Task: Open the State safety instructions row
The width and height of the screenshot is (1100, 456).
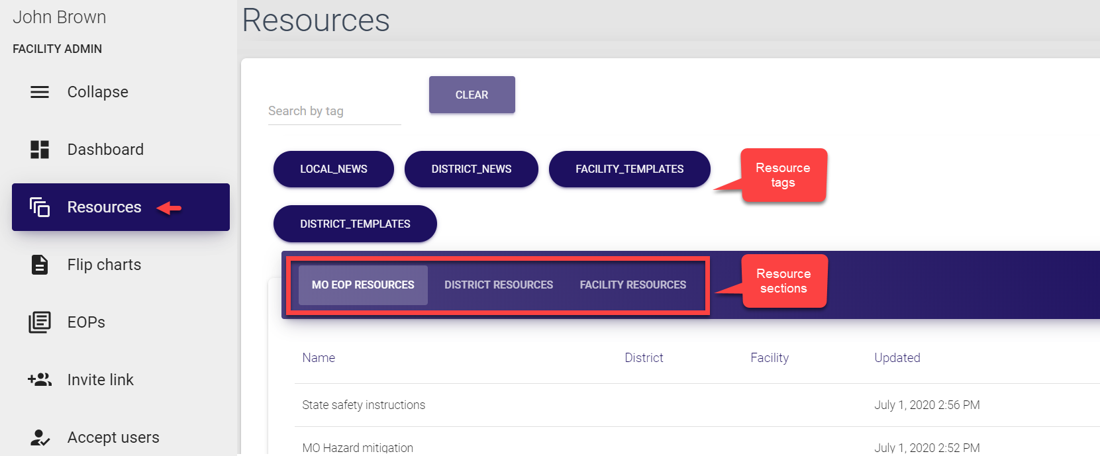Action: [364, 405]
